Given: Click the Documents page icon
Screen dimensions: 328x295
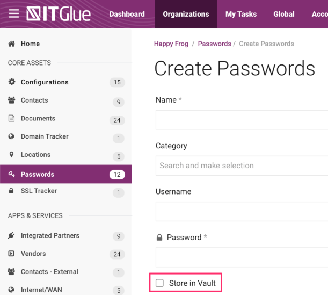Looking at the screenshot, I should pos(12,118).
